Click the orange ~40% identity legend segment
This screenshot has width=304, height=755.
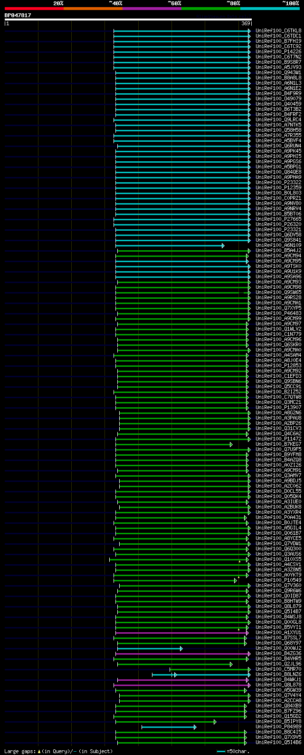click(93, 9)
